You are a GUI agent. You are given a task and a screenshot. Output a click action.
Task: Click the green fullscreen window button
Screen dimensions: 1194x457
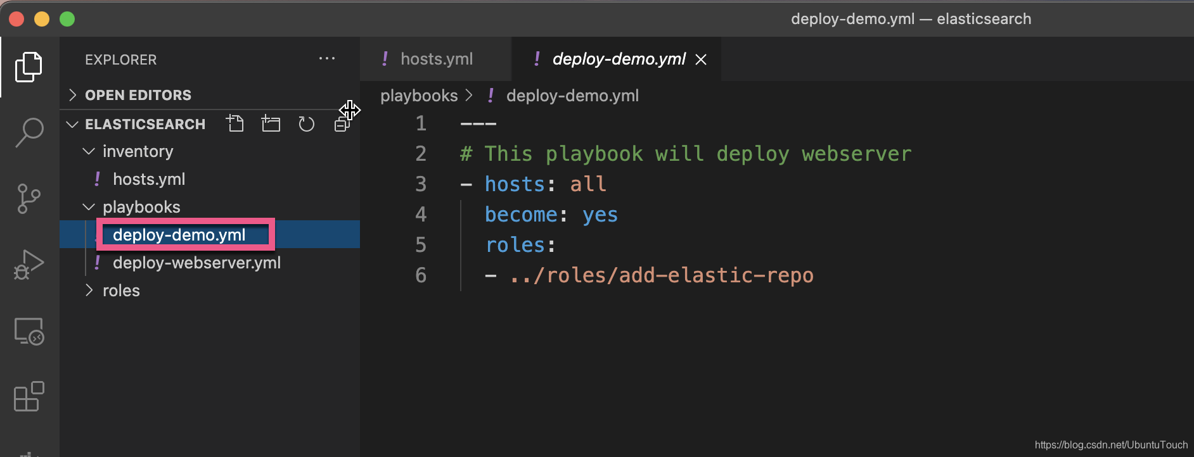pyautogui.click(x=67, y=19)
